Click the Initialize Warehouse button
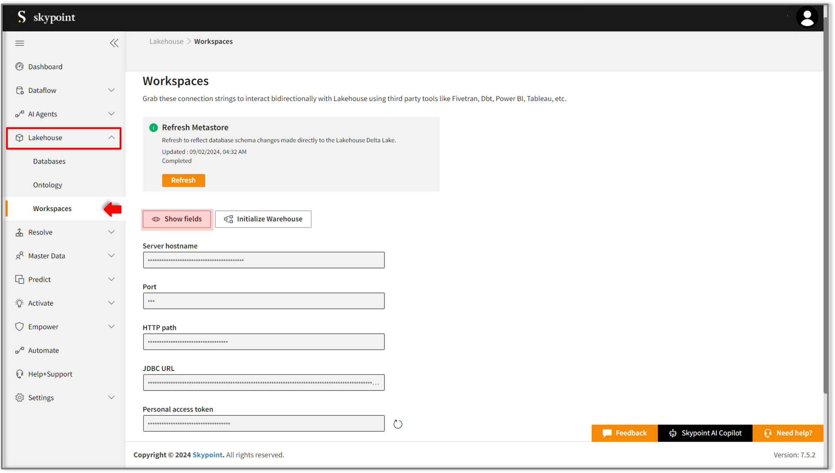Viewport: 835px width, 473px height. pos(263,218)
